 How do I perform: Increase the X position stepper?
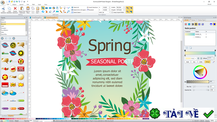[x=110, y=7]
